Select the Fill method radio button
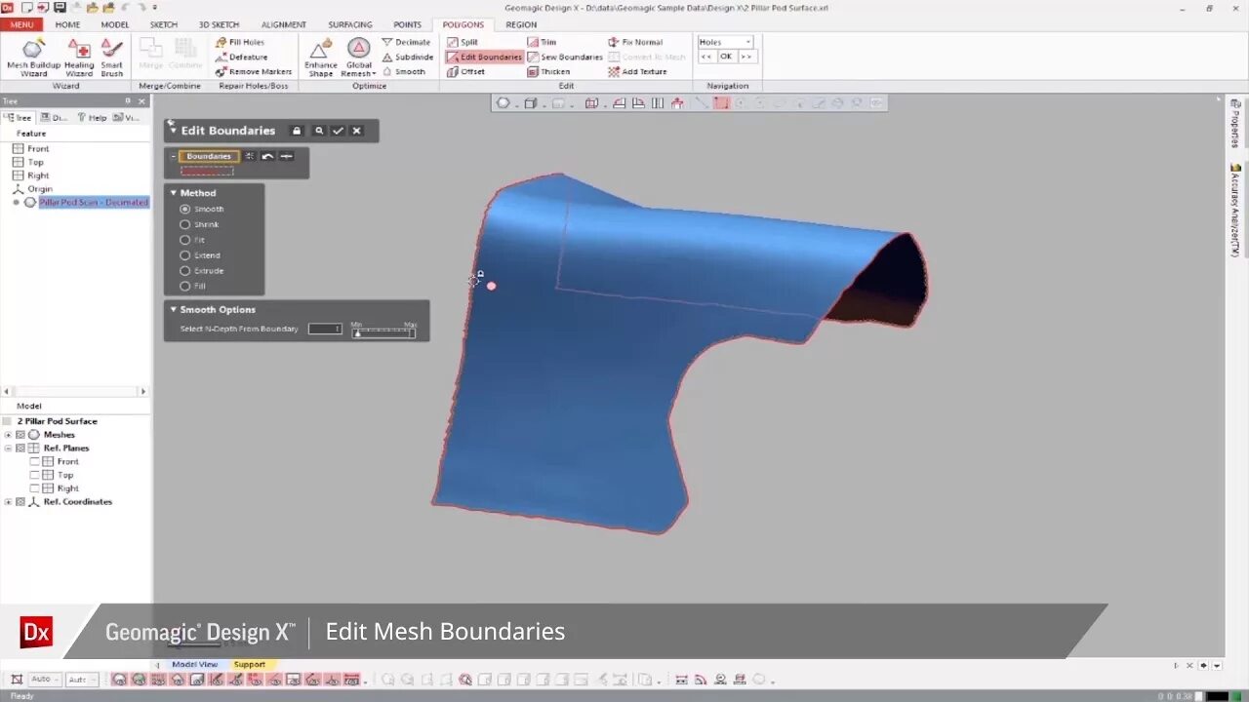Image resolution: width=1249 pixels, height=702 pixels. pos(184,287)
